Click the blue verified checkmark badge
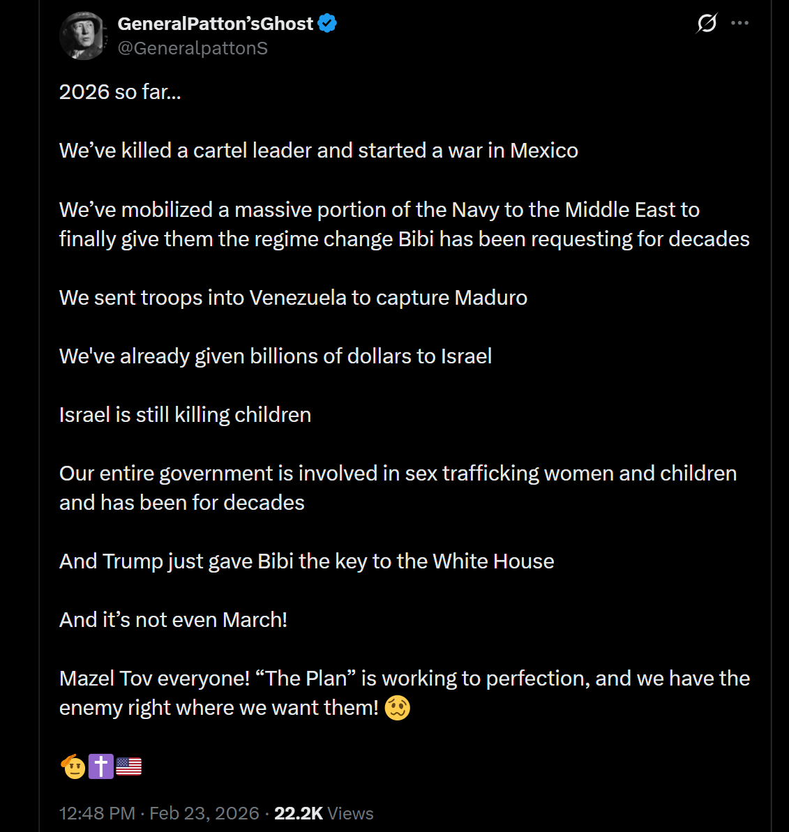 pos(327,23)
